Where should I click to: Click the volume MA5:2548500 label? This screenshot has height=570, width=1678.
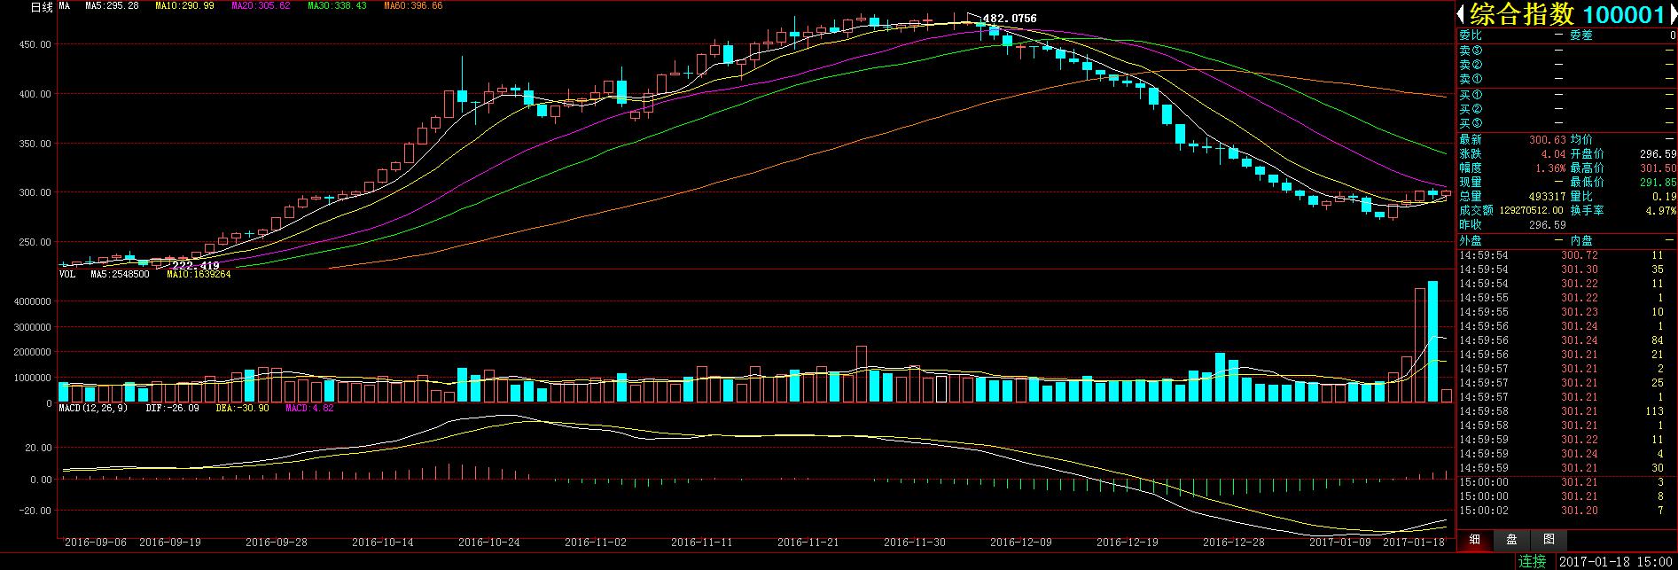coord(120,275)
